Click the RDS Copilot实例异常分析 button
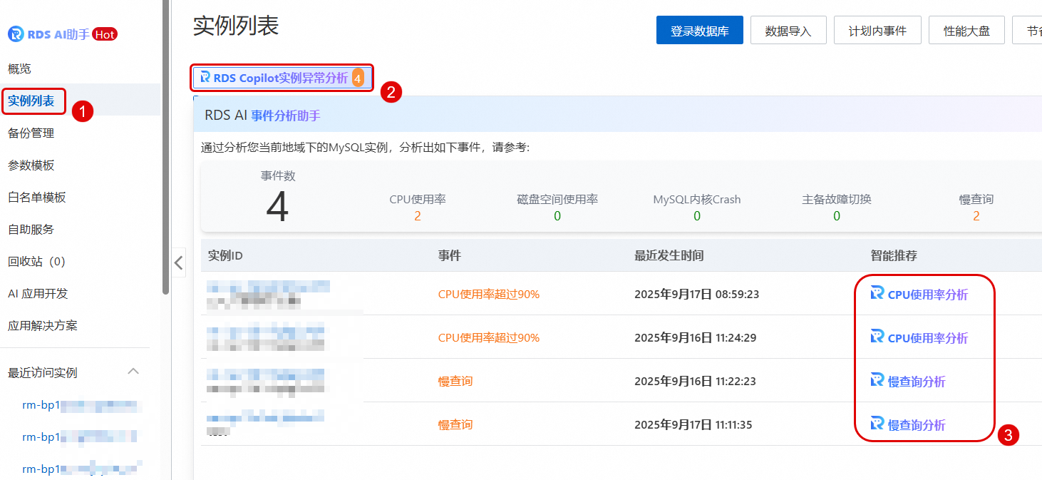1042x480 pixels. [282, 78]
